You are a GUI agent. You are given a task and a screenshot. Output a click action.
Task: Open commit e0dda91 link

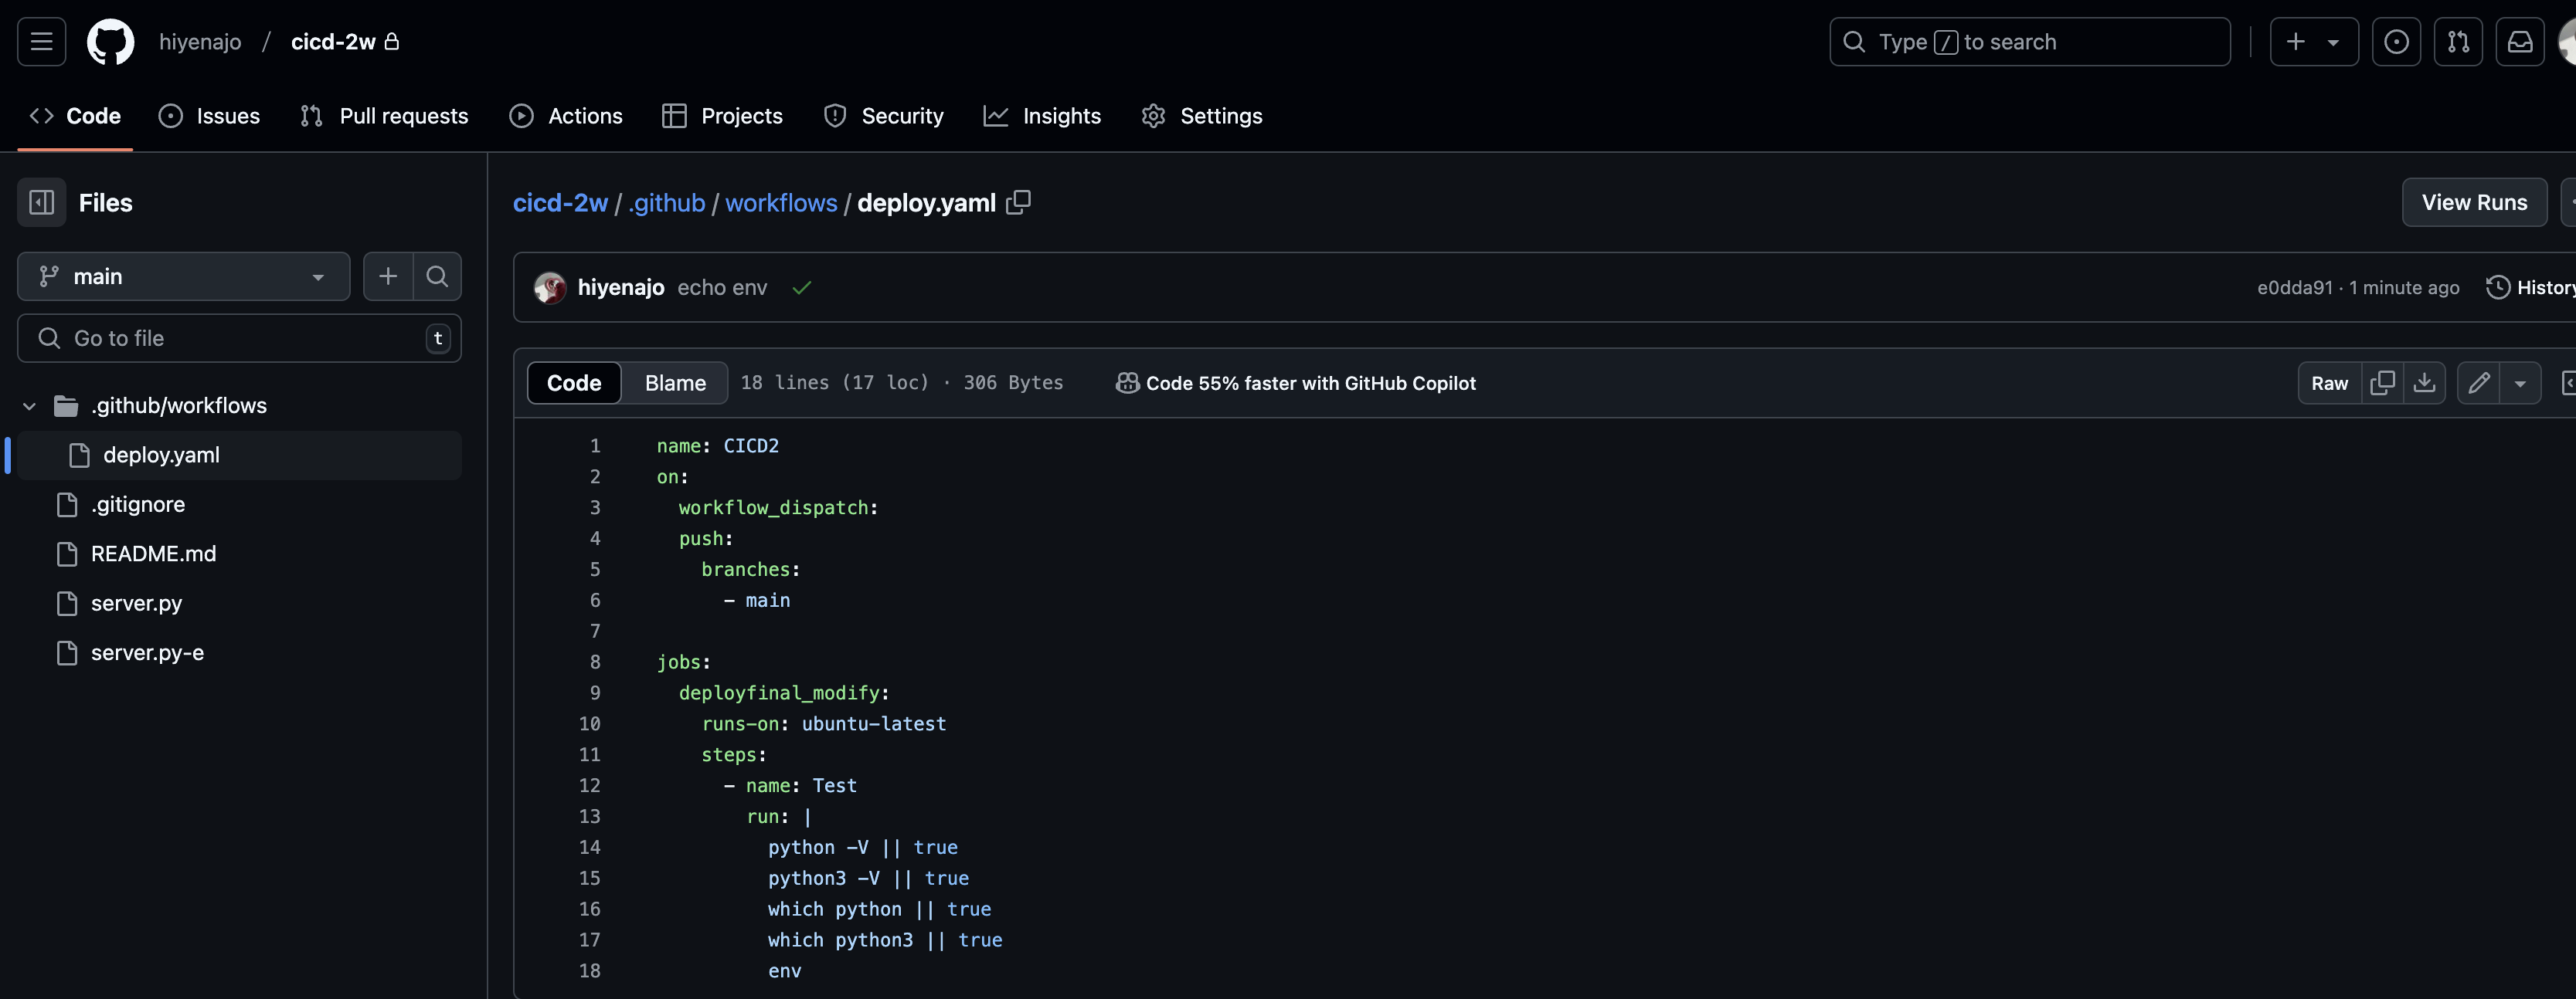(x=2294, y=288)
